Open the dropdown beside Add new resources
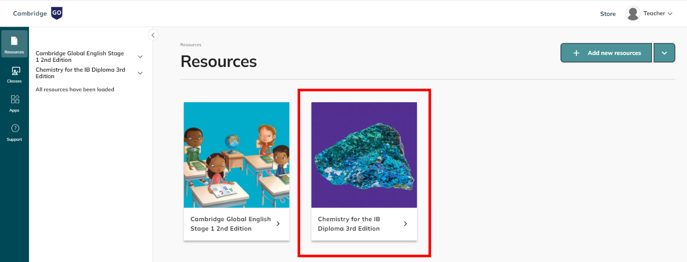687x262 pixels. 664,52
